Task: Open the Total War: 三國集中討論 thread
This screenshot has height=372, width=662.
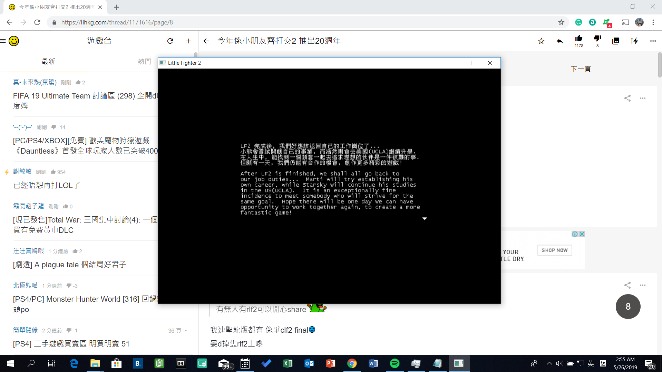Action: click(x=86, y=225)
